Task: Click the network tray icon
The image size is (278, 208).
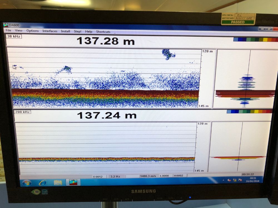Action: click(x=234, y=180)
